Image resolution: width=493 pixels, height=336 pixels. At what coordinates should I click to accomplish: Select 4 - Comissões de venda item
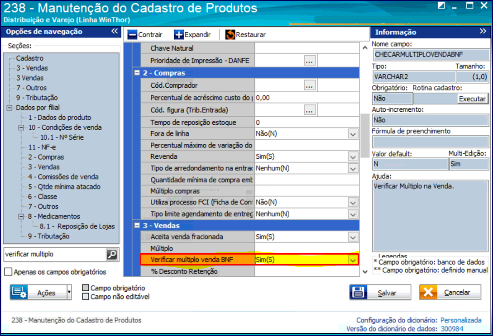click(63, 177)
